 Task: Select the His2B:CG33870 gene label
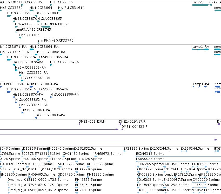pos(25,19)
